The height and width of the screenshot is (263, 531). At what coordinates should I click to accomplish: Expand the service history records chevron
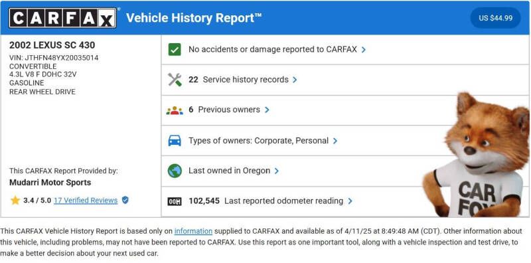tap(295, 80)
